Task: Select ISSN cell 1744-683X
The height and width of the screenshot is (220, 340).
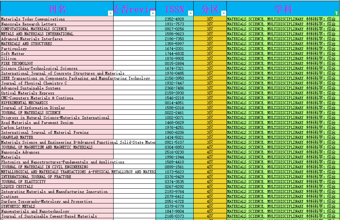Action: (x=175, y=54)
